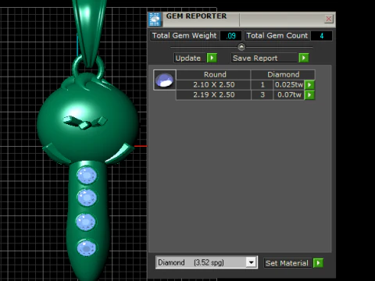Click the Gem Reporter title bar icon
375x281 pixels.
tap(155, 20)
